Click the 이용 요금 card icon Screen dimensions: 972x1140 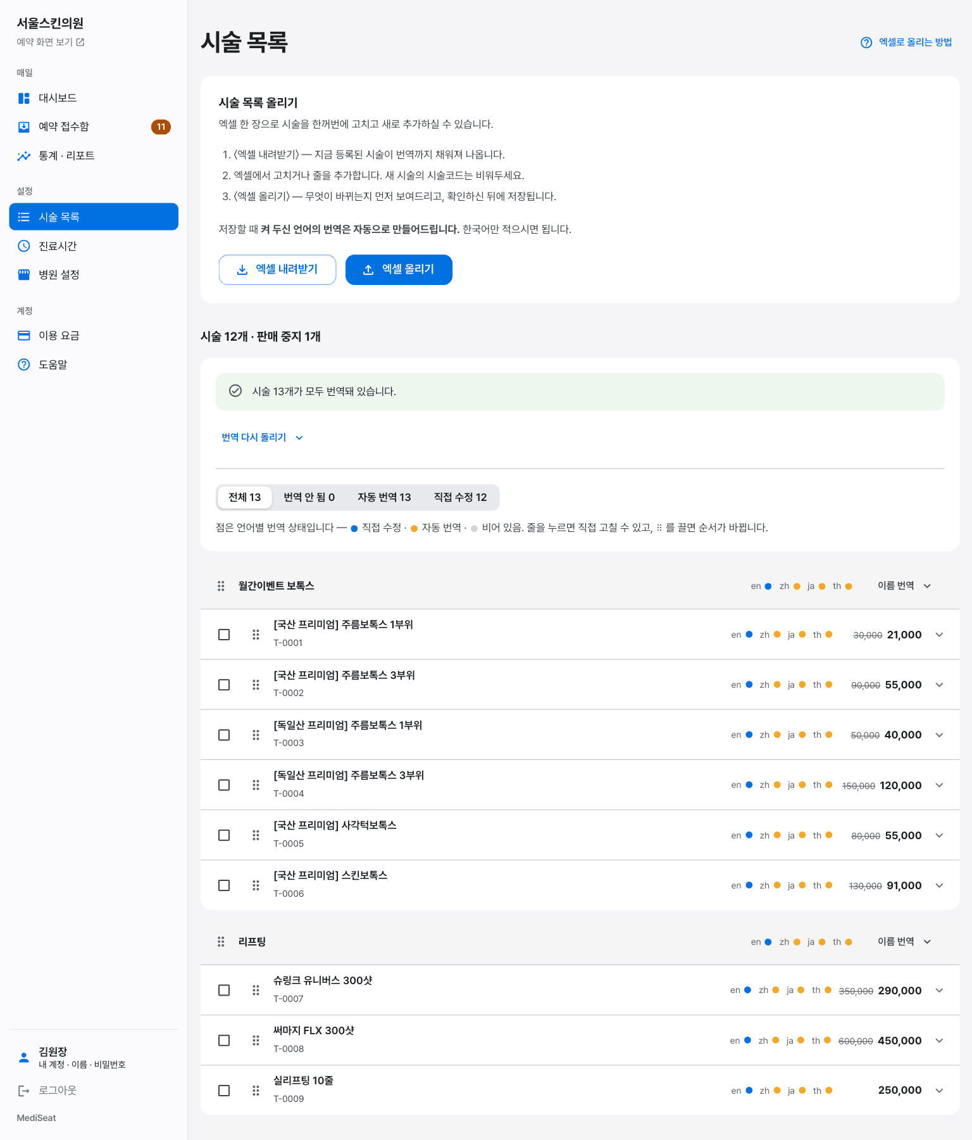tap(24, 336)
